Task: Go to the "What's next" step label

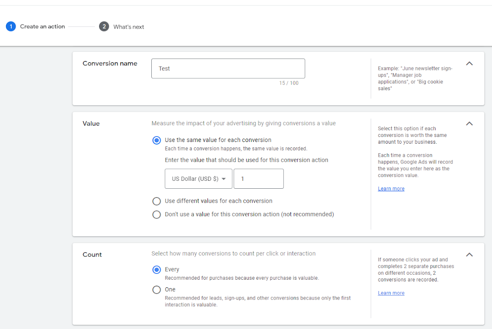Action: (x=129, y=27)
